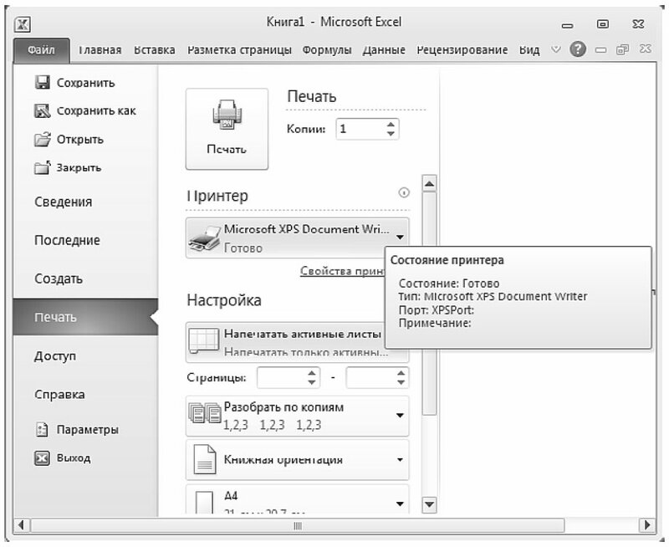
Task: Open the Последние recent files section
Action: pos(67,240)
